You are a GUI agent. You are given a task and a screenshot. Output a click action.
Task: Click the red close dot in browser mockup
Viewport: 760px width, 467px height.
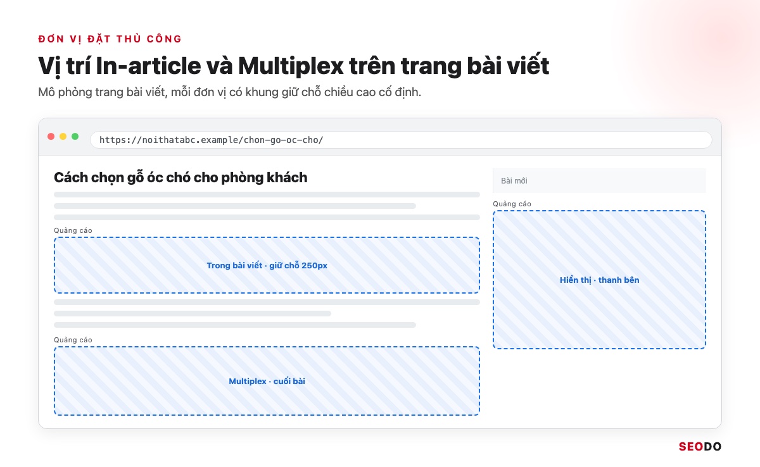51,137
